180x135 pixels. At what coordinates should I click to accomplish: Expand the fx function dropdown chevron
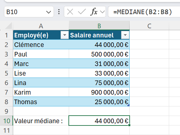(x=102, y=12)
